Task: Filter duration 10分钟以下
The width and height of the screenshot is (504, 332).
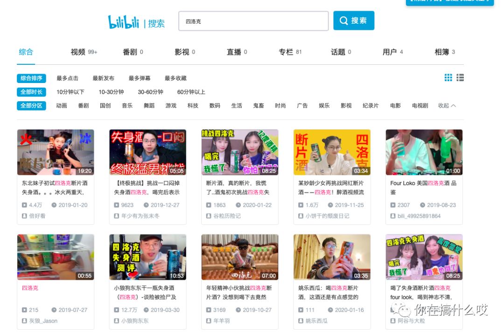Action: click(x=70, y=92)
